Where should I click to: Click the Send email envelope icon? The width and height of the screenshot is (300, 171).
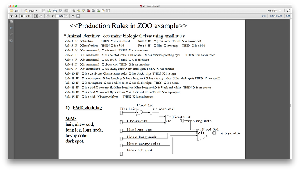pyautogui.click(x=66, y=11)
